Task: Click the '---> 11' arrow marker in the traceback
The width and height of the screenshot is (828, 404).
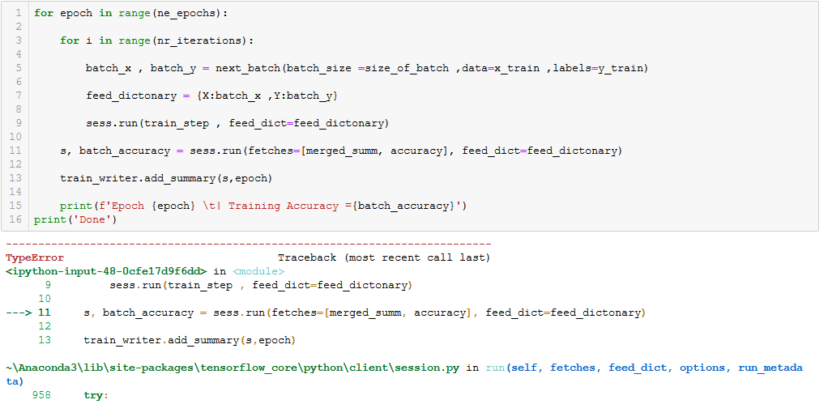Action: (x=28, y=313)
